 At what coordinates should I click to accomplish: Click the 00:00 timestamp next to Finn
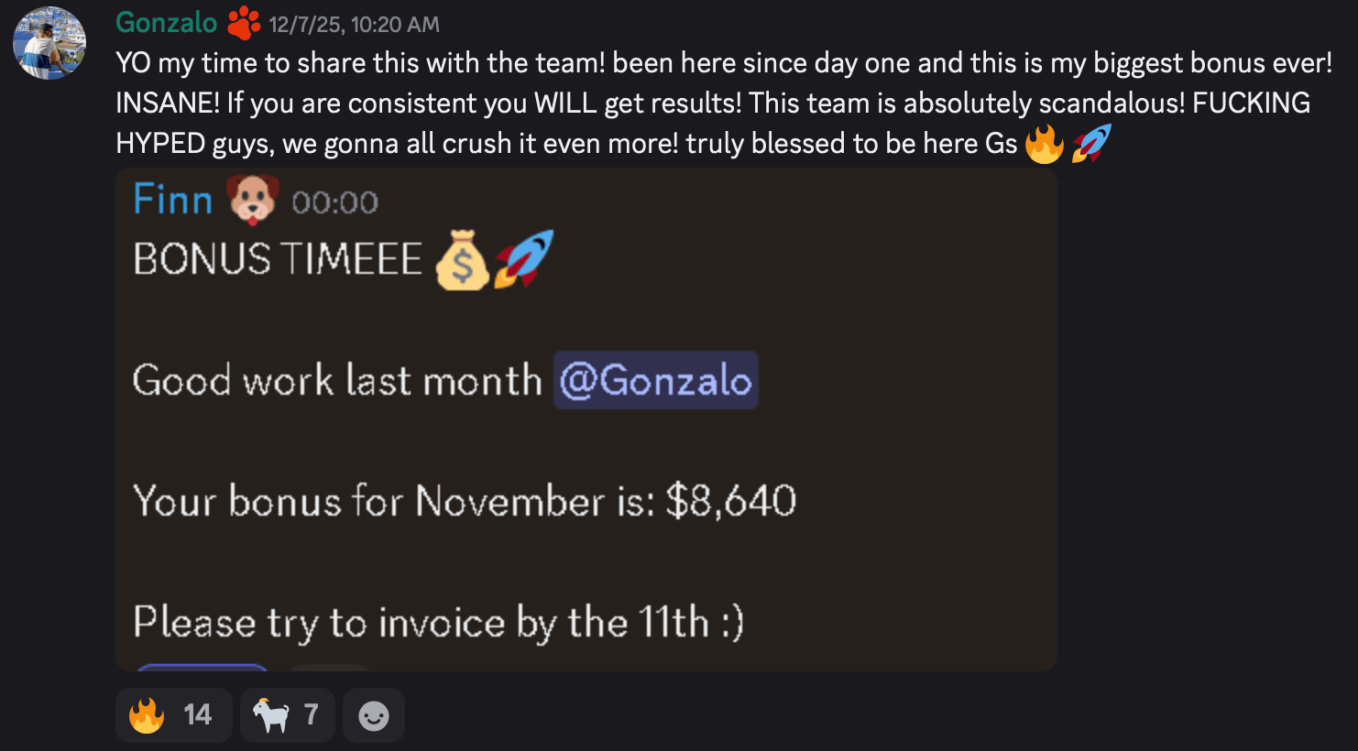click(334, 202)
